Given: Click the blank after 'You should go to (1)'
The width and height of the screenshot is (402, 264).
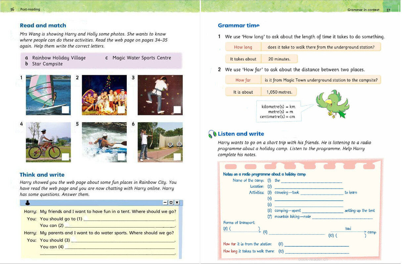Looking at the screenshot, I should click(x=129, y=219).
